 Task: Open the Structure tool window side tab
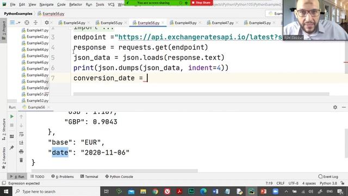click(4, 129)
